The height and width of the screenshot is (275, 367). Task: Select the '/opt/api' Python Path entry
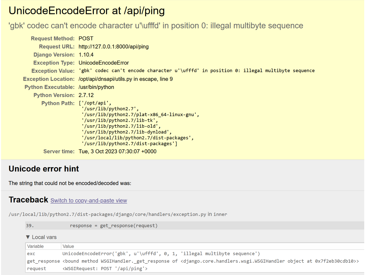(95, 103)
